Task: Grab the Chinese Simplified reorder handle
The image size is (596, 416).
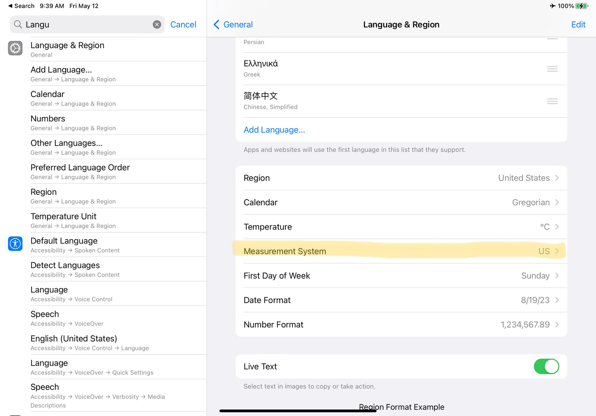Action: [x=552, y=101]
